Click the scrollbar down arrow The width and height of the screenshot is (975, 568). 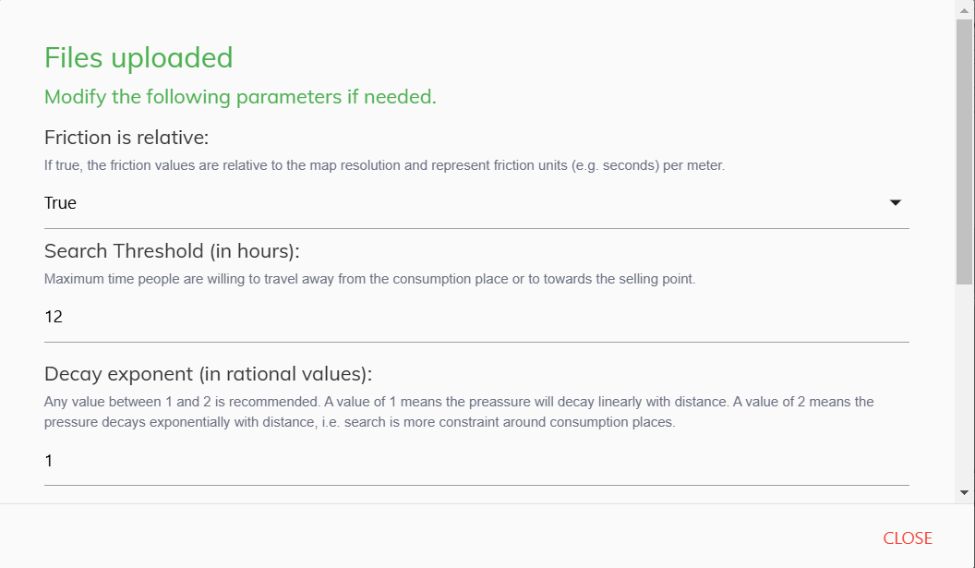click(x=965, y=492)
